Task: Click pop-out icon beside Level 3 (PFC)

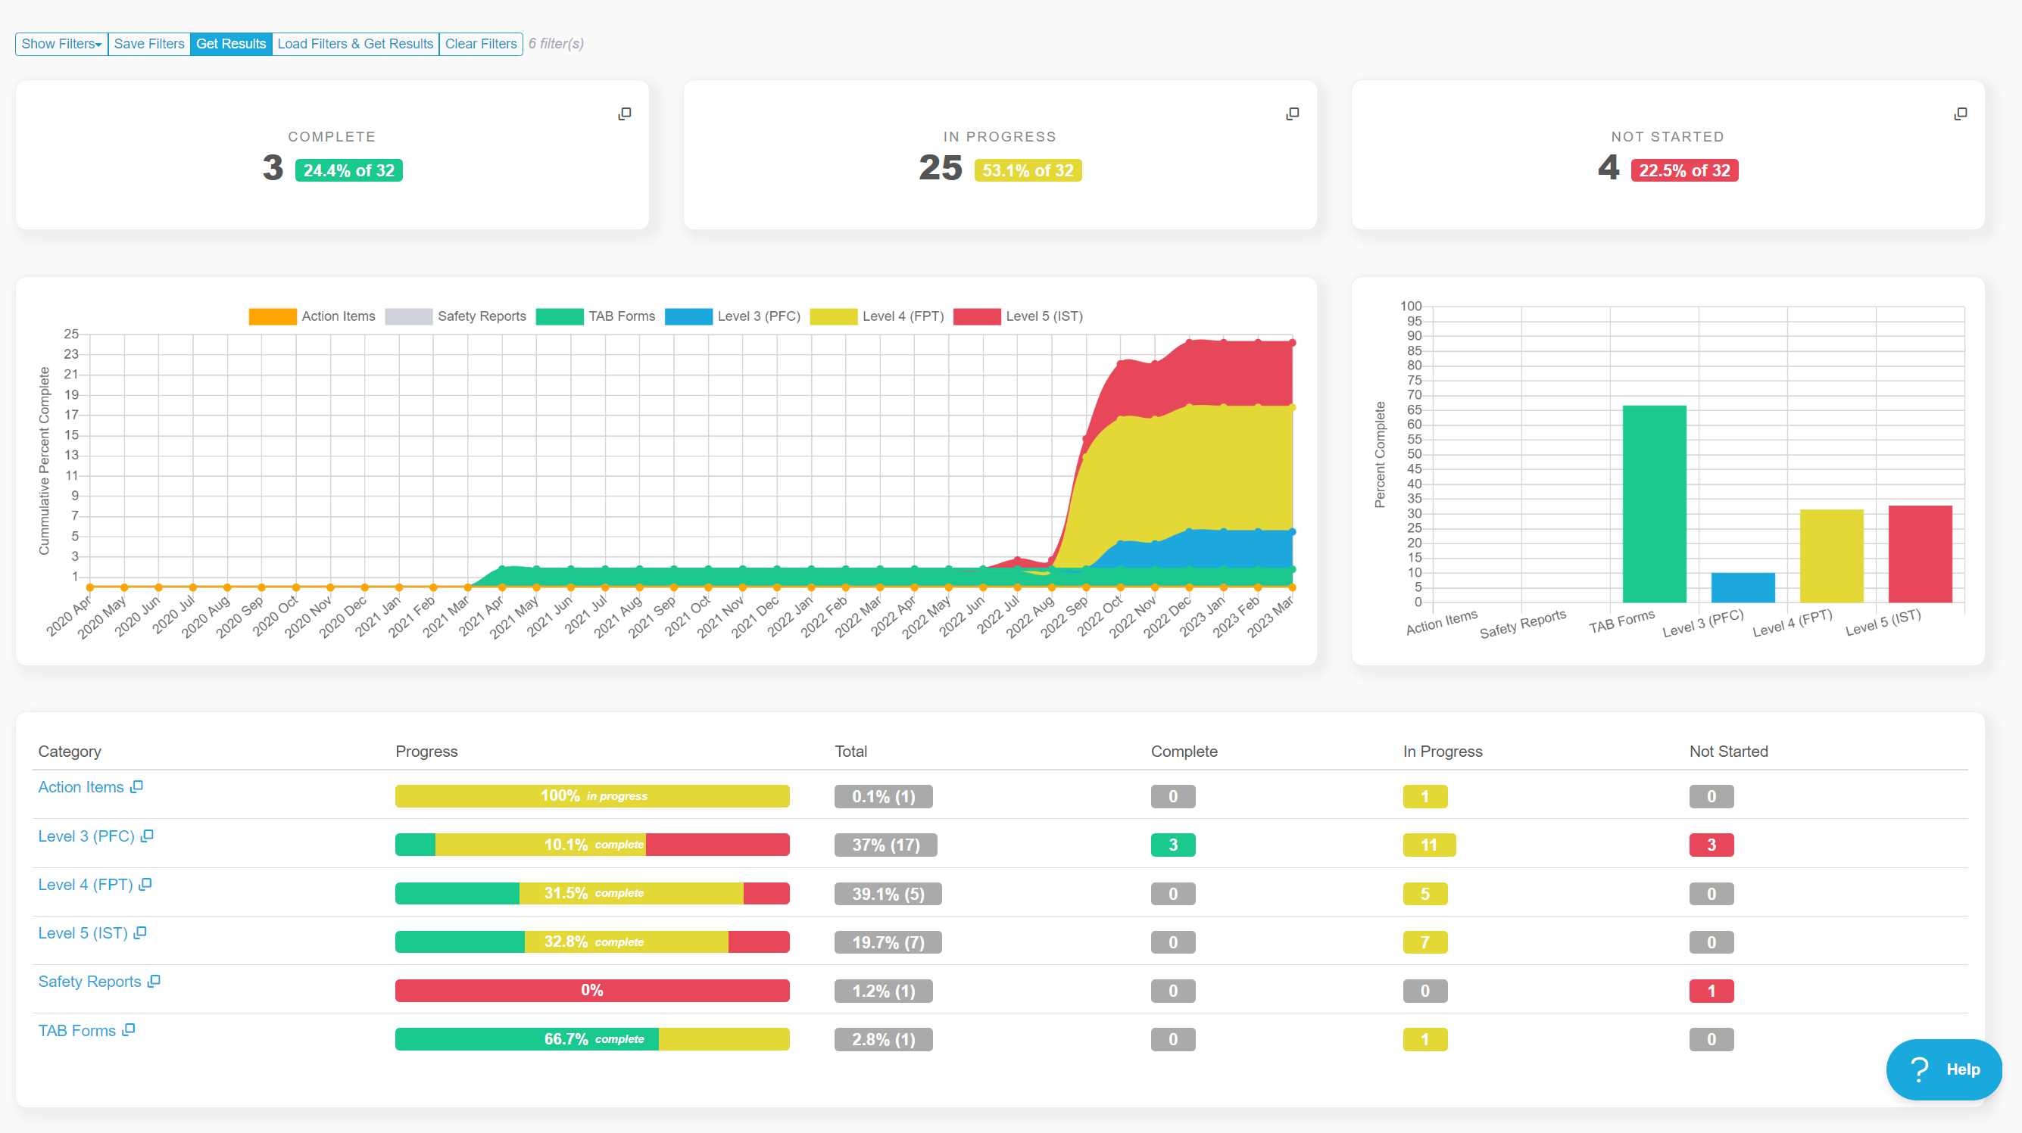Action: (x=147, y=836)
